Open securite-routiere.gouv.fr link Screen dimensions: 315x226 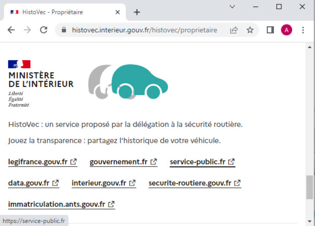(x=195, y=183)
